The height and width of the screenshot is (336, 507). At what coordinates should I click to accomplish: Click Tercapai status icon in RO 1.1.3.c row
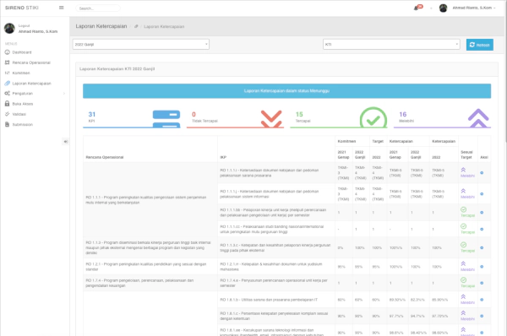pyautogui.click(x=463, y=245)
